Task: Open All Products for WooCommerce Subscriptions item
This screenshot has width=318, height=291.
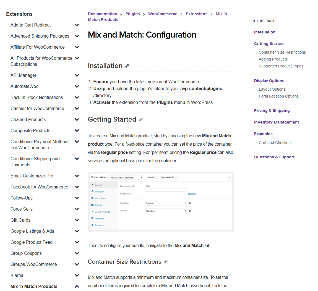Action: coord(41,61)
